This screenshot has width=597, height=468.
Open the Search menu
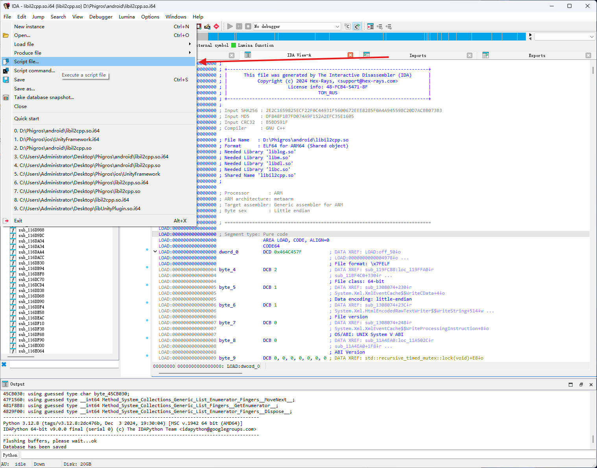click(x=58, y=17)
